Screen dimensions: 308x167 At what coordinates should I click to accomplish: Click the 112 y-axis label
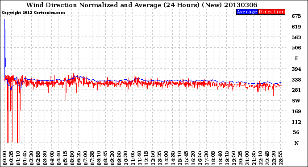[x=296, y=122]
